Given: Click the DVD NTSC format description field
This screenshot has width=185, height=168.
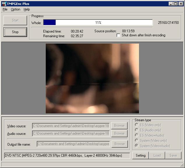Looking at the screenshot, I should tap(67, 156).
